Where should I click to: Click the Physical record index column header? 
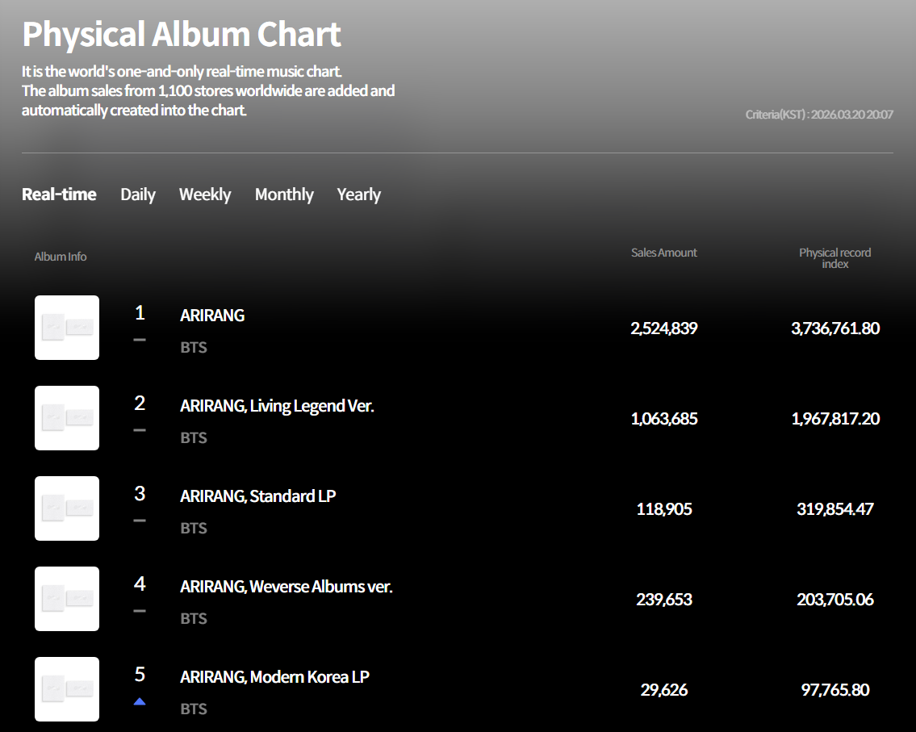pos(834,258)
